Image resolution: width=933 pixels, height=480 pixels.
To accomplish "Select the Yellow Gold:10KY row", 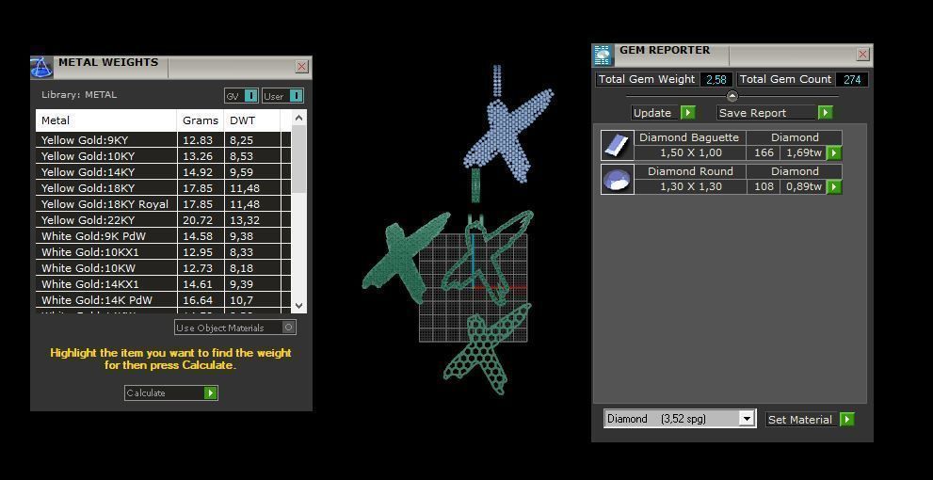I will pos(163,156).
